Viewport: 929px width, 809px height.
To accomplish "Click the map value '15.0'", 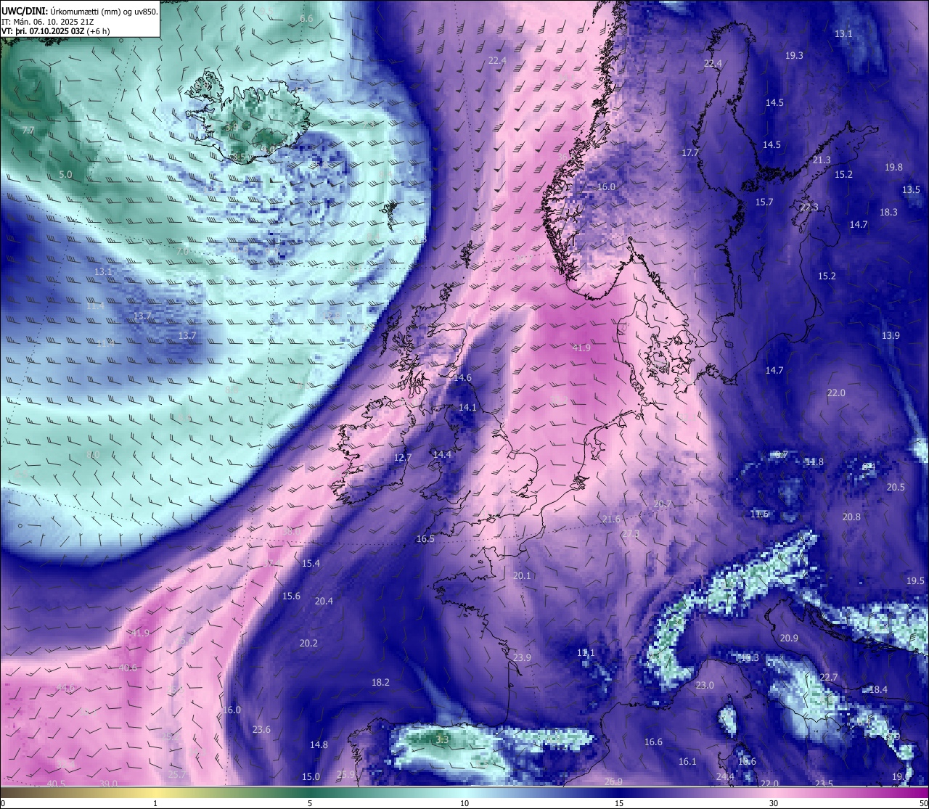I will pyautogui.click(x=311, y=777).
